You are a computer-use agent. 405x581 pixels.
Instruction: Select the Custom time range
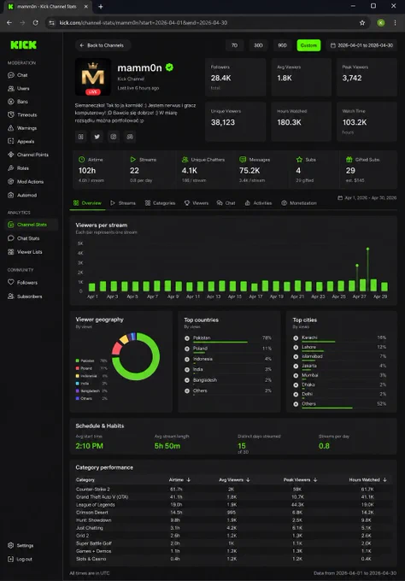click(x=308, y=45)
